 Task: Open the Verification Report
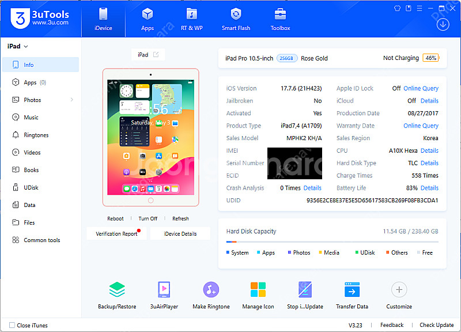point(117,234)
